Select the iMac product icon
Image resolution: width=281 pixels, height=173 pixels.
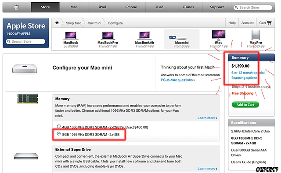tap(219, 35)
